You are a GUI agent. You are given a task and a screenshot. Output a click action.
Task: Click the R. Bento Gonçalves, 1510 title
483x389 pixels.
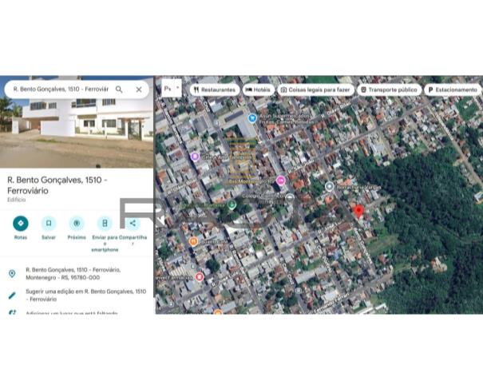pos(57,185)
